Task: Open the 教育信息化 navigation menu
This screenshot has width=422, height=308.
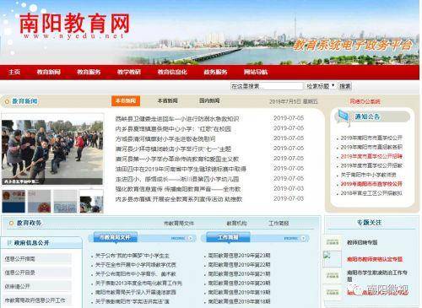Action: (172, 72)
